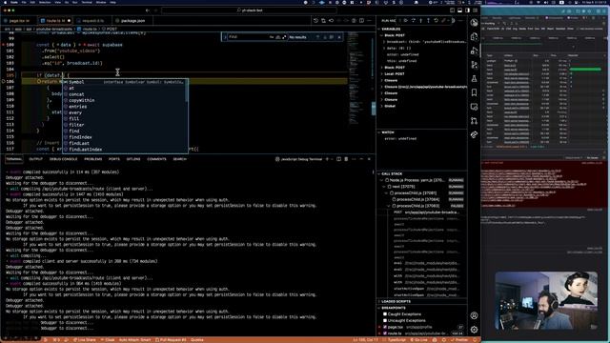This screenshot has height=343, width=610.
Task: Navigate back with title bar arrow
Action: 148,10
